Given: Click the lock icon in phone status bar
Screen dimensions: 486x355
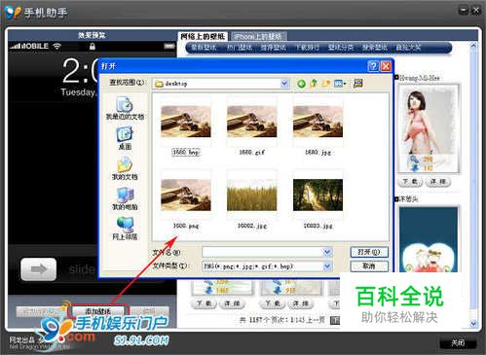Looking at the screenshot, I should 93,47.
